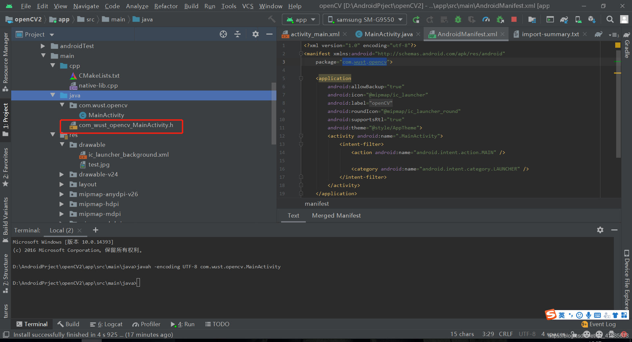The height and width of the screenshot is (342, 632).
Task: Toggle the Profiler tool window
Action: pyautogui.click(x=146, y=324)
